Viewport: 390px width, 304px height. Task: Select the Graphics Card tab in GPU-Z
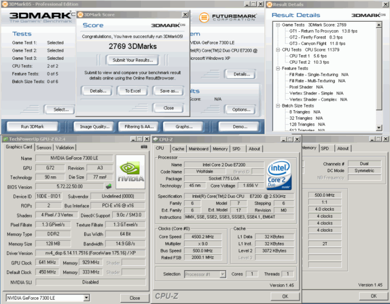coord(19,147)
